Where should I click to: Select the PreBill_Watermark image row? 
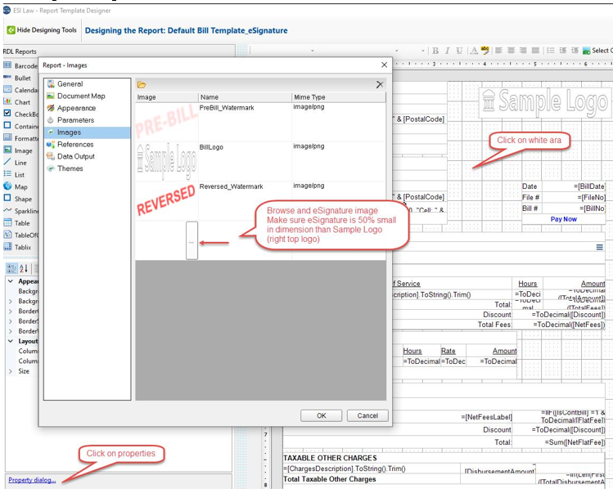coord(260,122)
